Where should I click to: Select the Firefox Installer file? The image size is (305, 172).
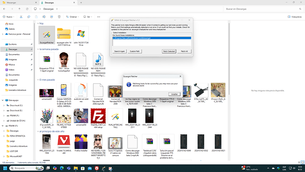81,143
